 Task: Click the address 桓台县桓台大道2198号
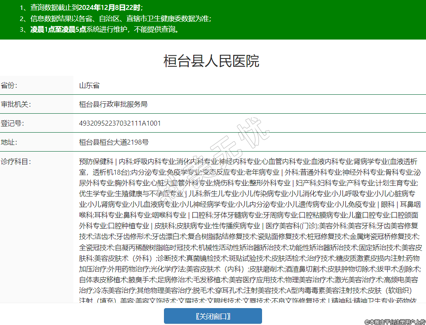pos(114,143)
